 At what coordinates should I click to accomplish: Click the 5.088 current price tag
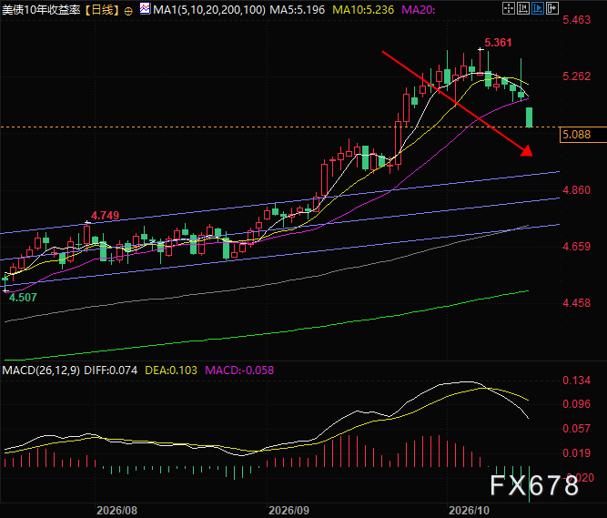(x=576, y=135)
